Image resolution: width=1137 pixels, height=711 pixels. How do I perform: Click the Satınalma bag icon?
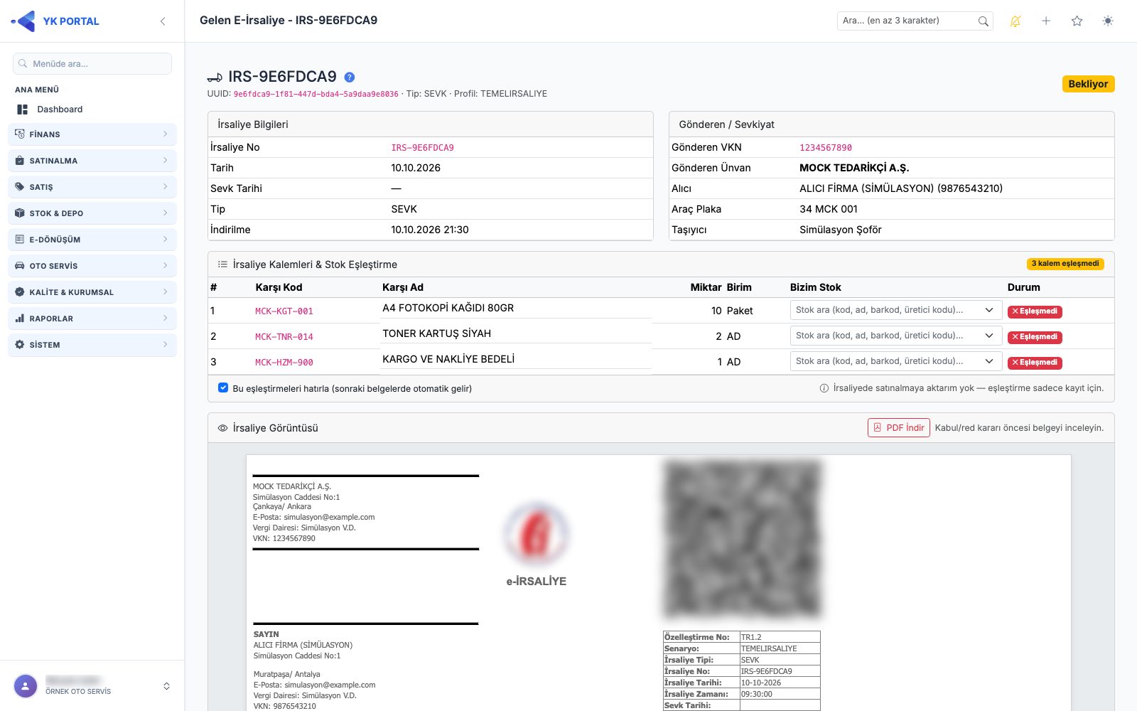tap(20, 160)
